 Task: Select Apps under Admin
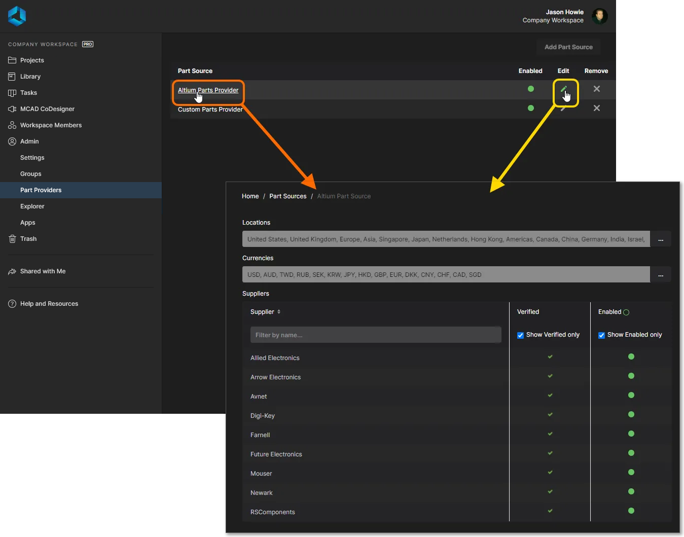(28, 223)
